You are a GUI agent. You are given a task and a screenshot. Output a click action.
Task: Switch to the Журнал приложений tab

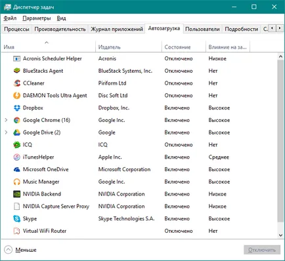[x=117, y=29]
